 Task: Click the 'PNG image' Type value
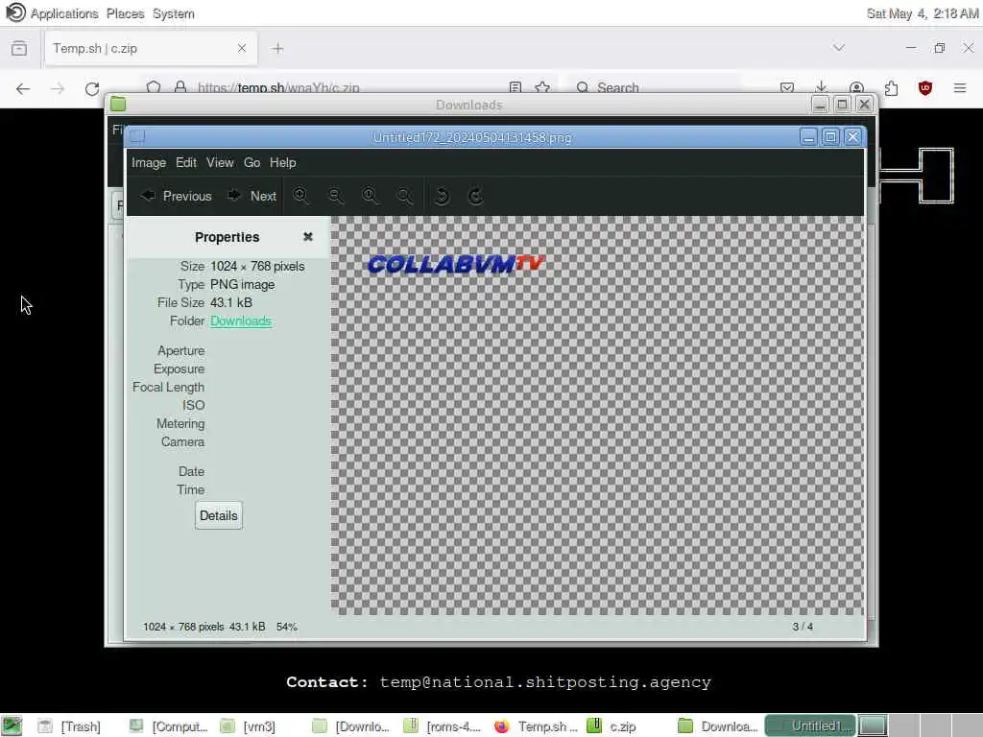[x=242, y=284]
